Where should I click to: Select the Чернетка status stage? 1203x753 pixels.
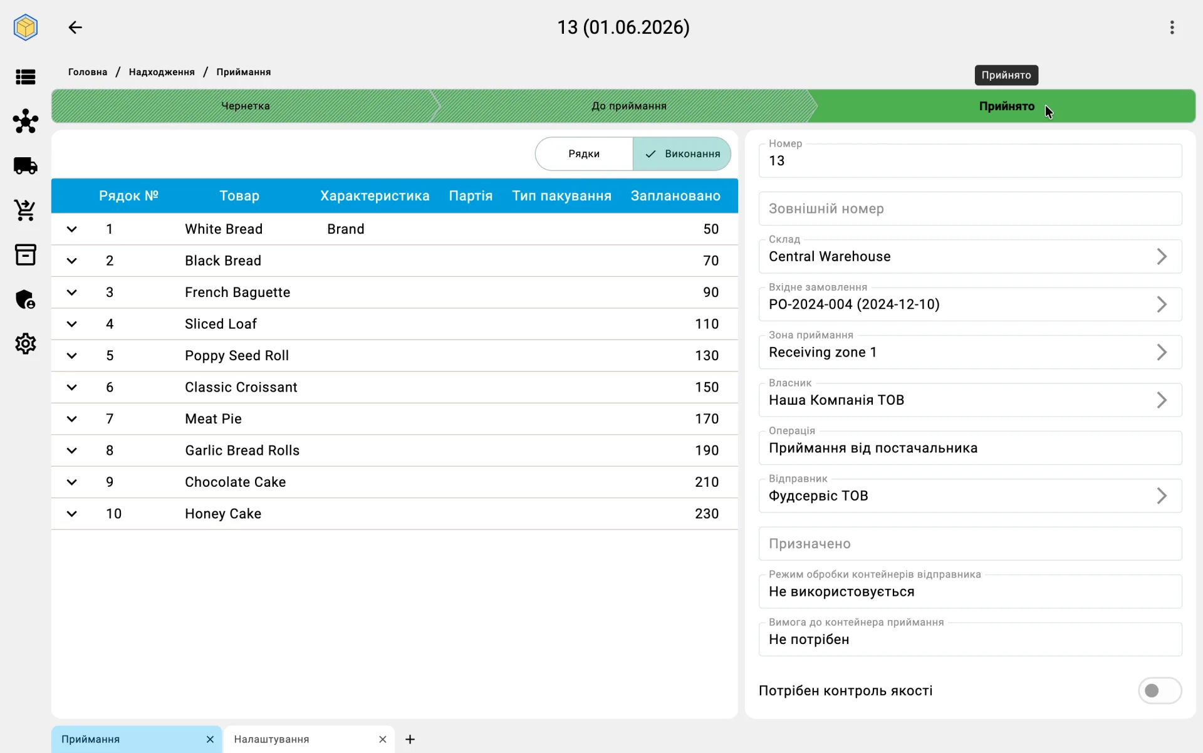click(x=246, y=106)
